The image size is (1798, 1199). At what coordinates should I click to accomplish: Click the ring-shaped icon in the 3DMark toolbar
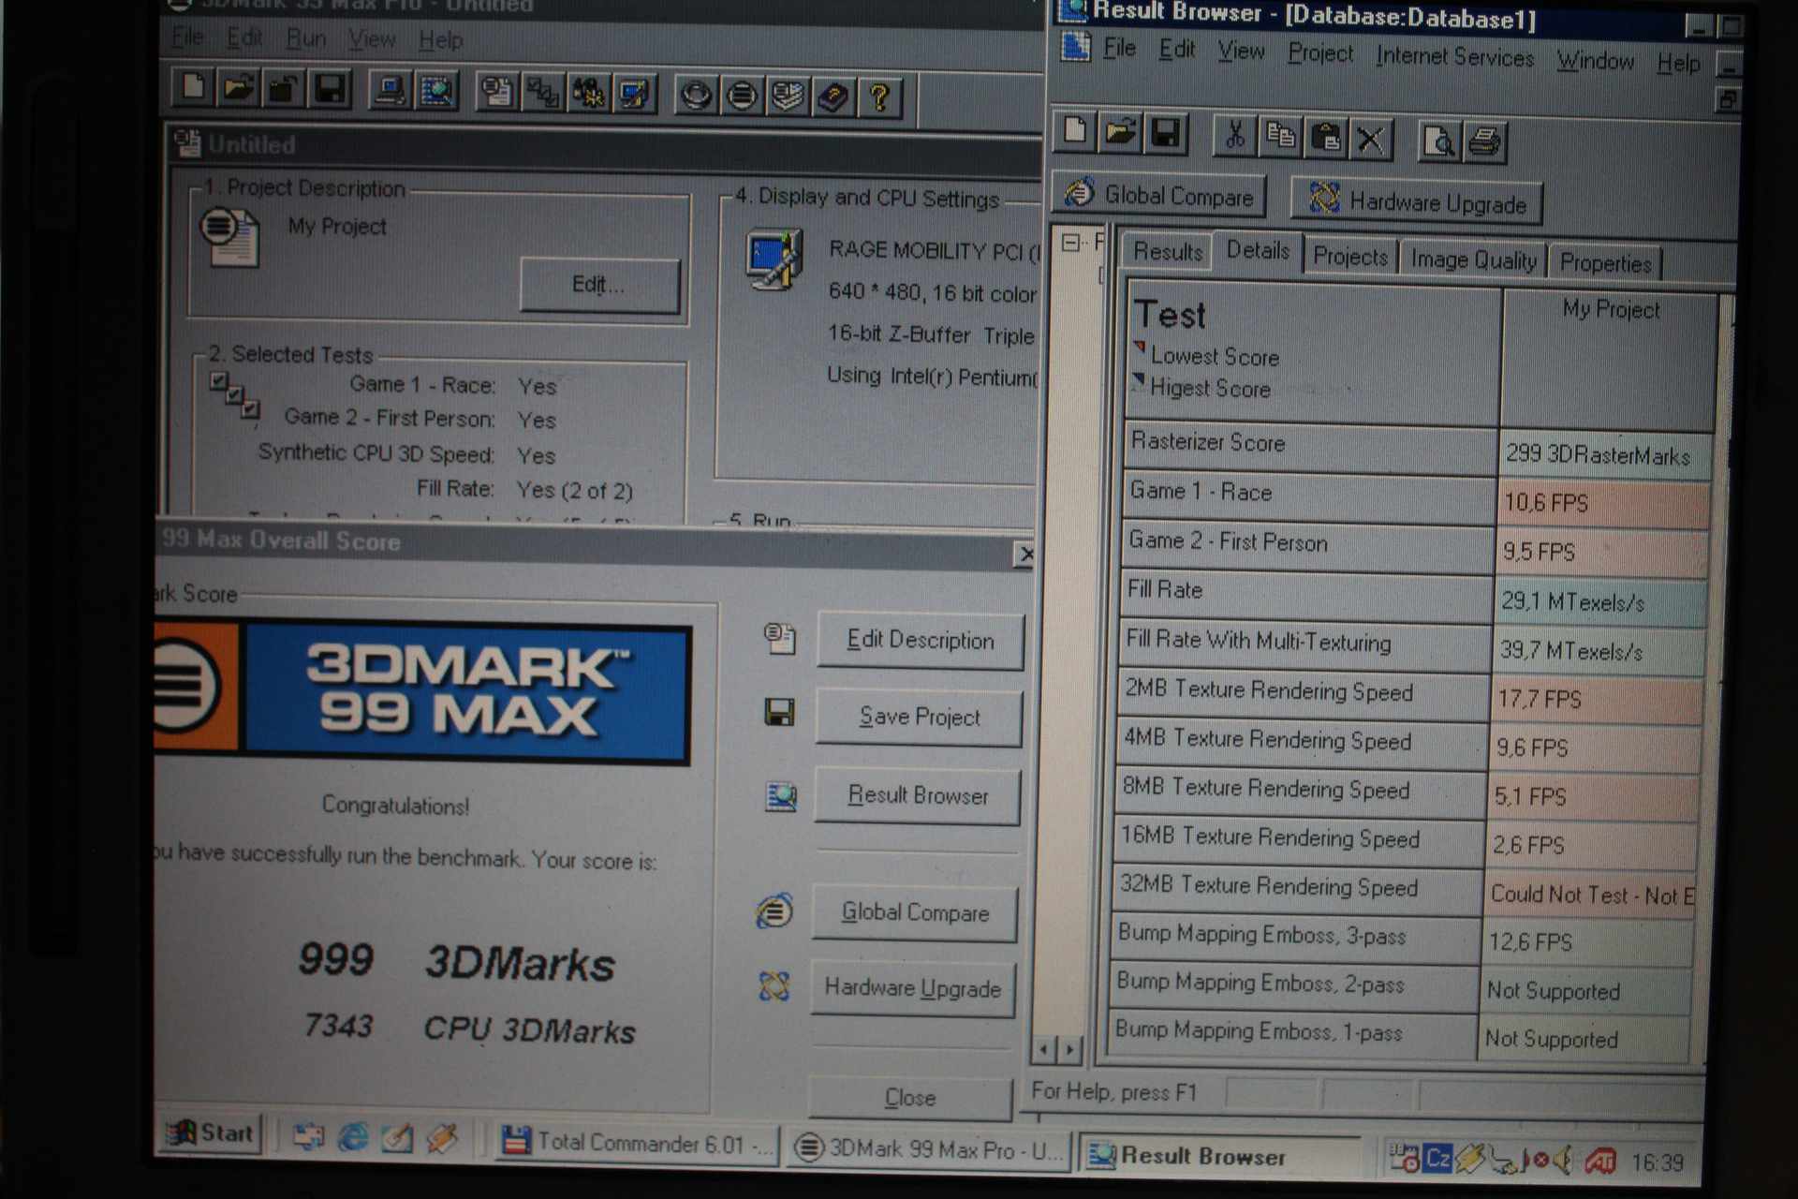coord(696,96)
